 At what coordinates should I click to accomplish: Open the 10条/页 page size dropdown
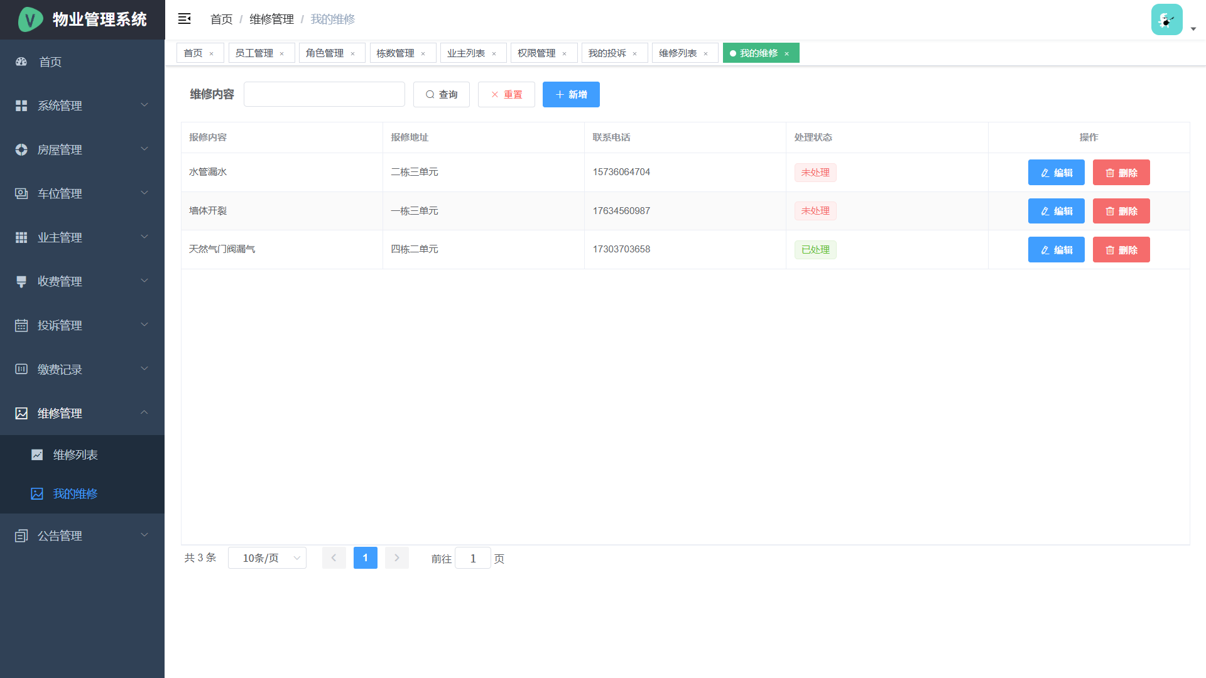pyautogui.click(x=267, y=558)
